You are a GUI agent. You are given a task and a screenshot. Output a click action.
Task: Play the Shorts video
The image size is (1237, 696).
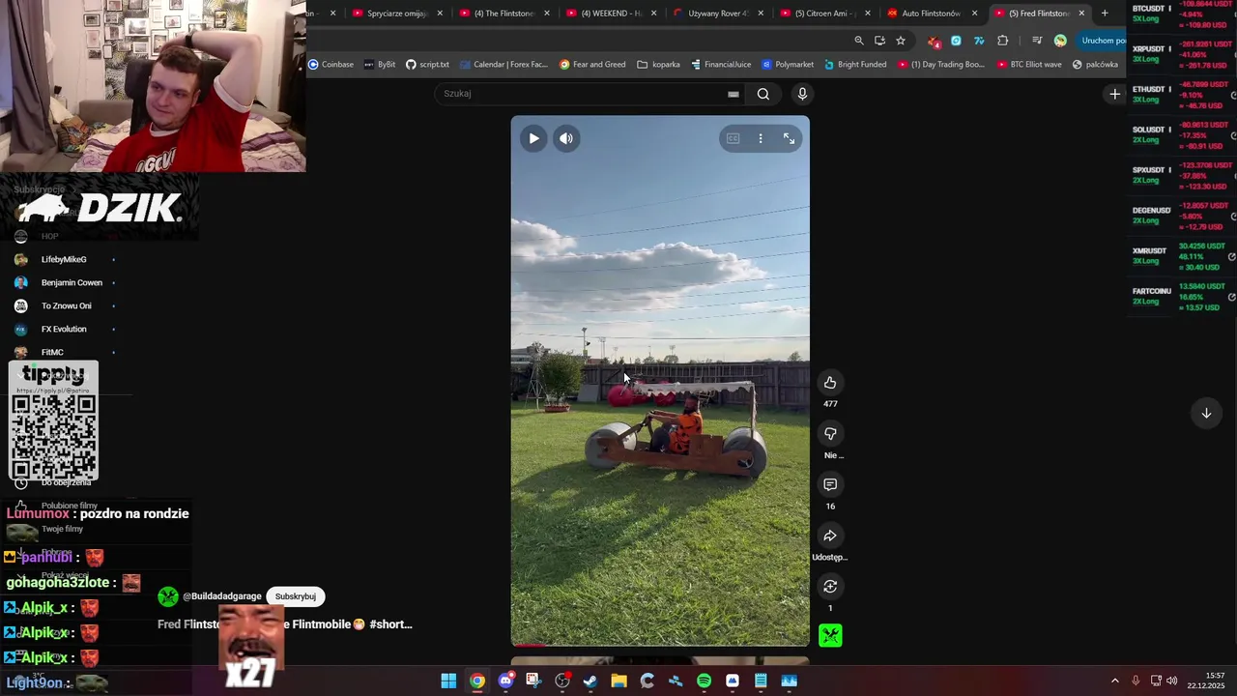tap(533, 138)
